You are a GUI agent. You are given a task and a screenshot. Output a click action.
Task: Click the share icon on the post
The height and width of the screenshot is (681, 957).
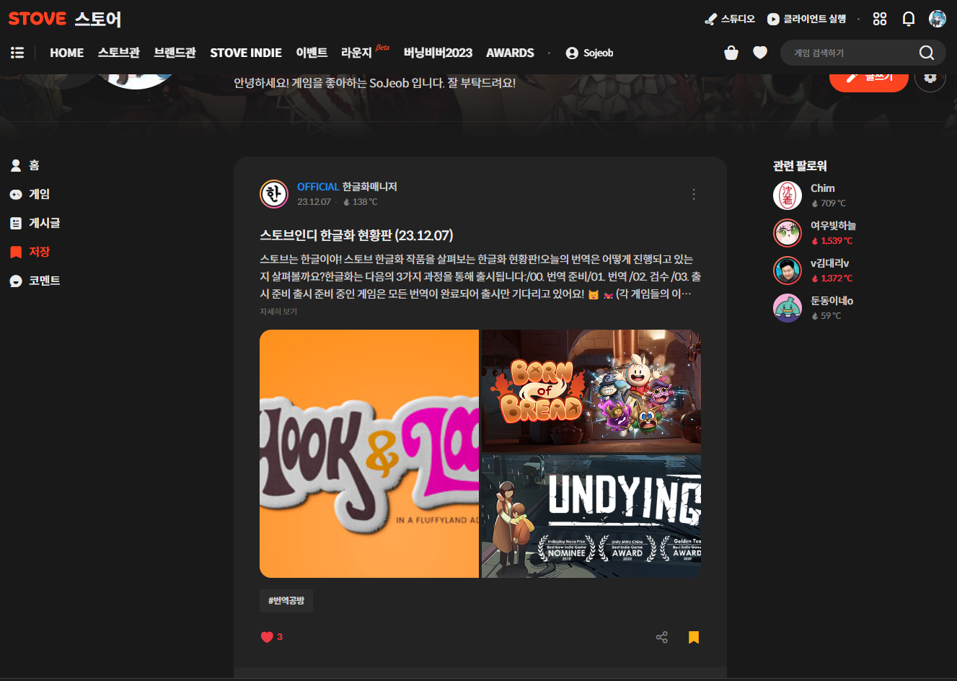tap(662, 637)
